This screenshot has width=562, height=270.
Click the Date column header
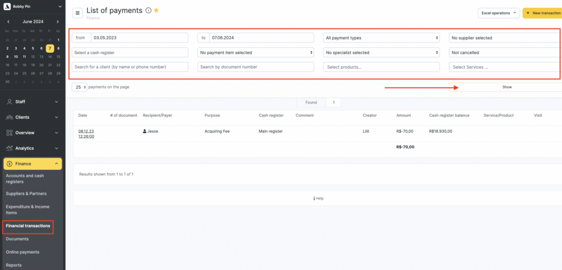pos(83,115)
